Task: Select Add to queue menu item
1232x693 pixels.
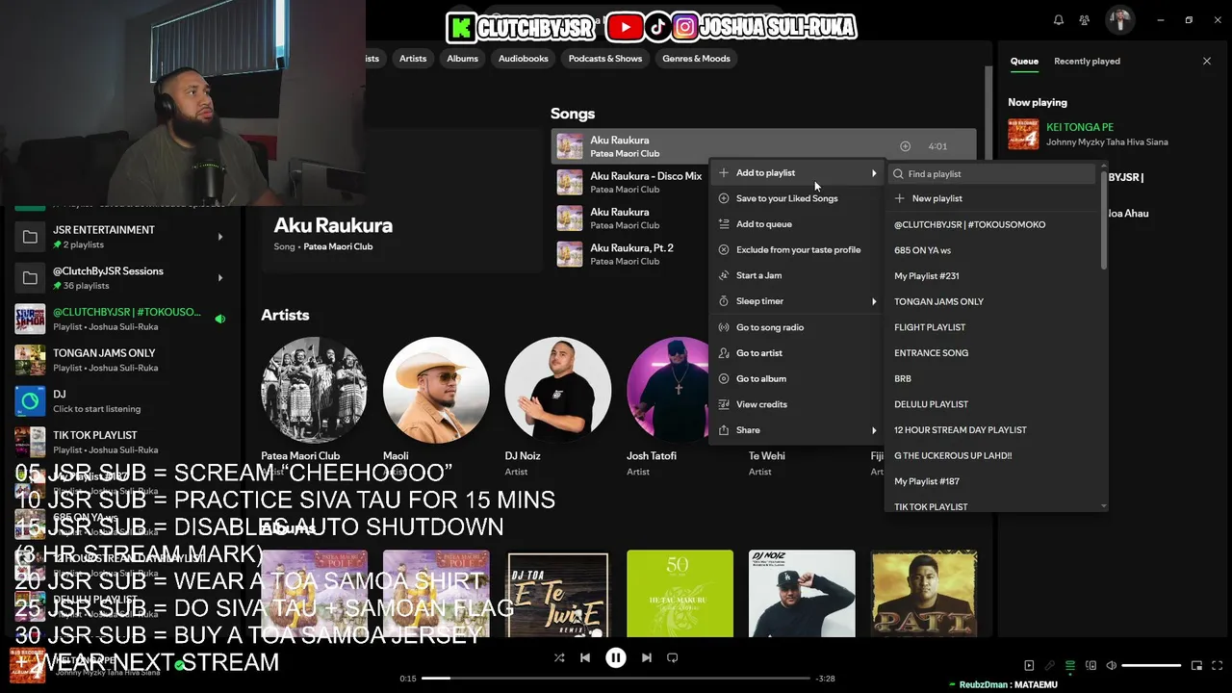Action: click(x=797, y=224)
